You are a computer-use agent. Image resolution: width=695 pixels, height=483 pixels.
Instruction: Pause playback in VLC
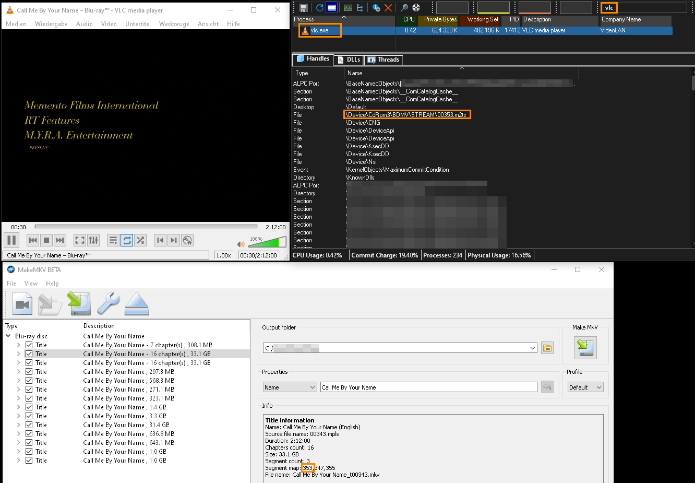(x=11, y=240)
